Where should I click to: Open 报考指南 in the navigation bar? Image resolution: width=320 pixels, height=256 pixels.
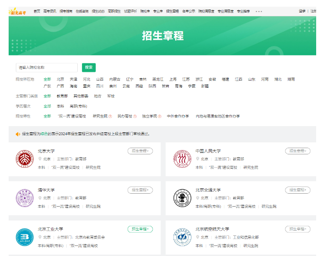click(66, 11)
